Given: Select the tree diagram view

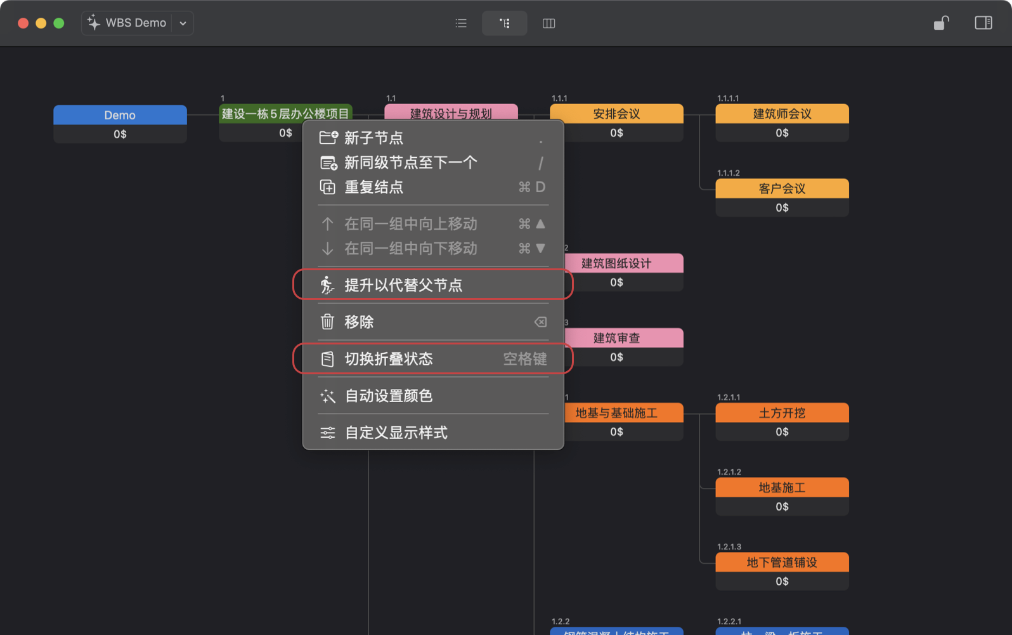Looking at the screenshot, I should (x=504, y=23).
